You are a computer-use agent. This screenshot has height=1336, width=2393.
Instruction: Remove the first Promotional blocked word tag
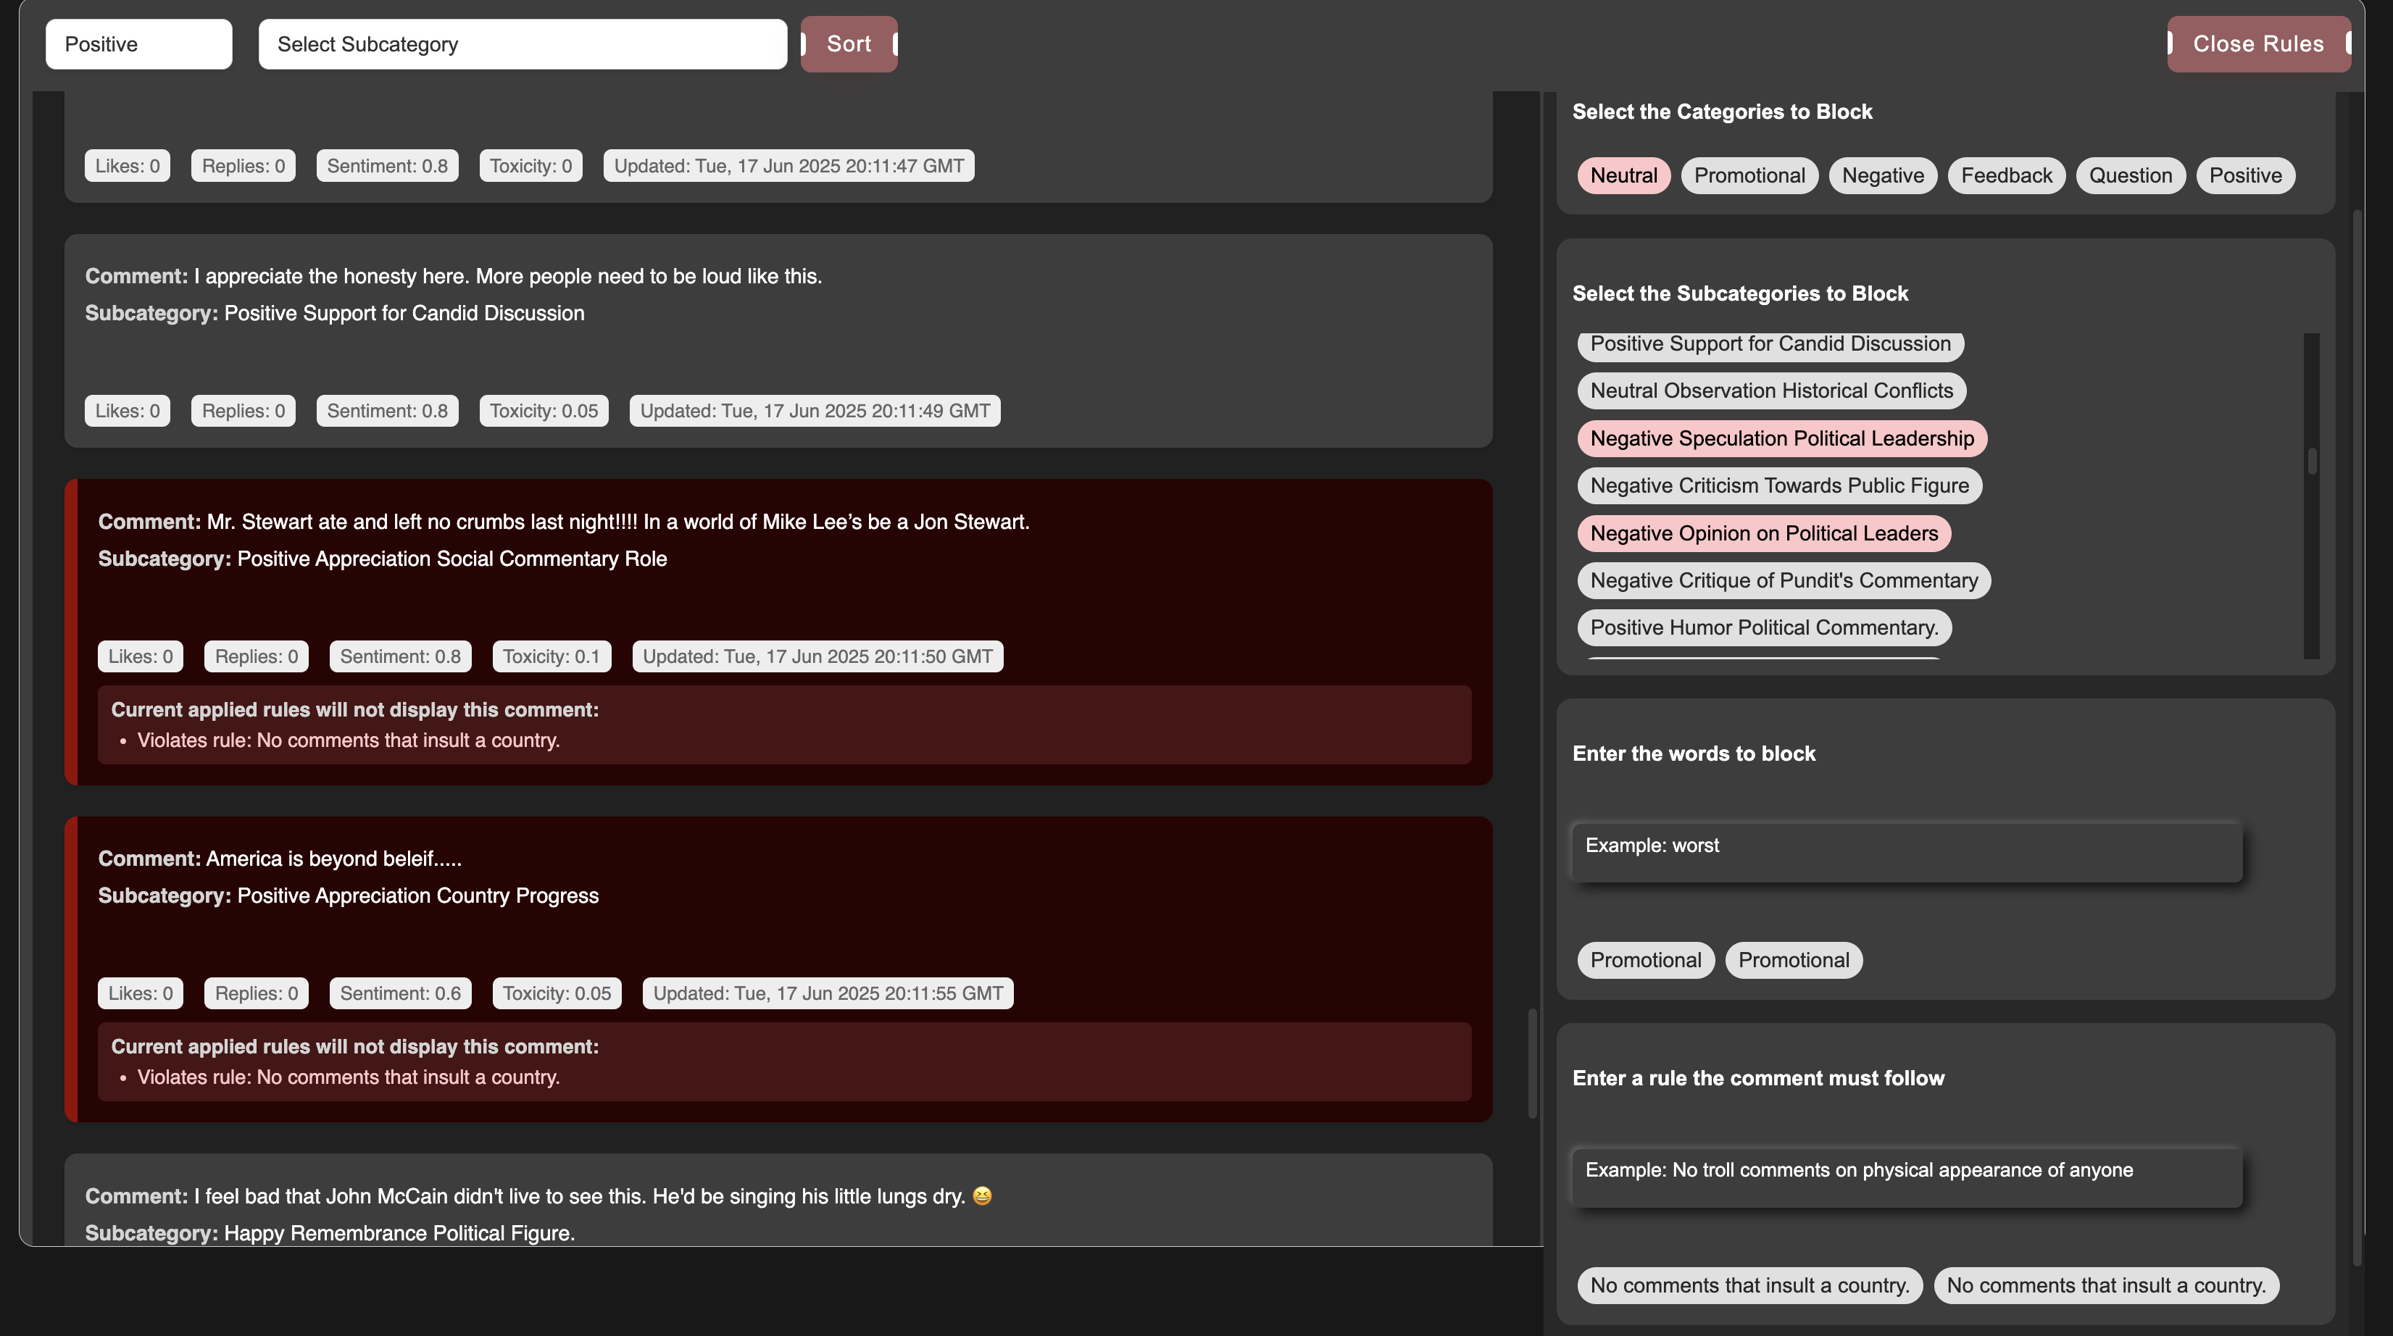click(1645, 960)
